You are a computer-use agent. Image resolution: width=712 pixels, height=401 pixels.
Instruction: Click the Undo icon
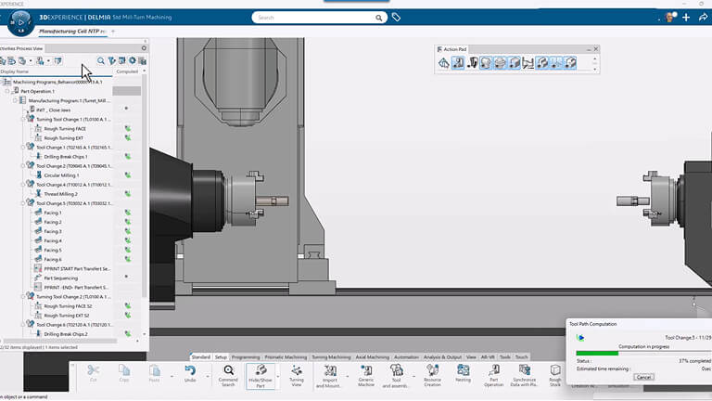(x=190, y=373)
